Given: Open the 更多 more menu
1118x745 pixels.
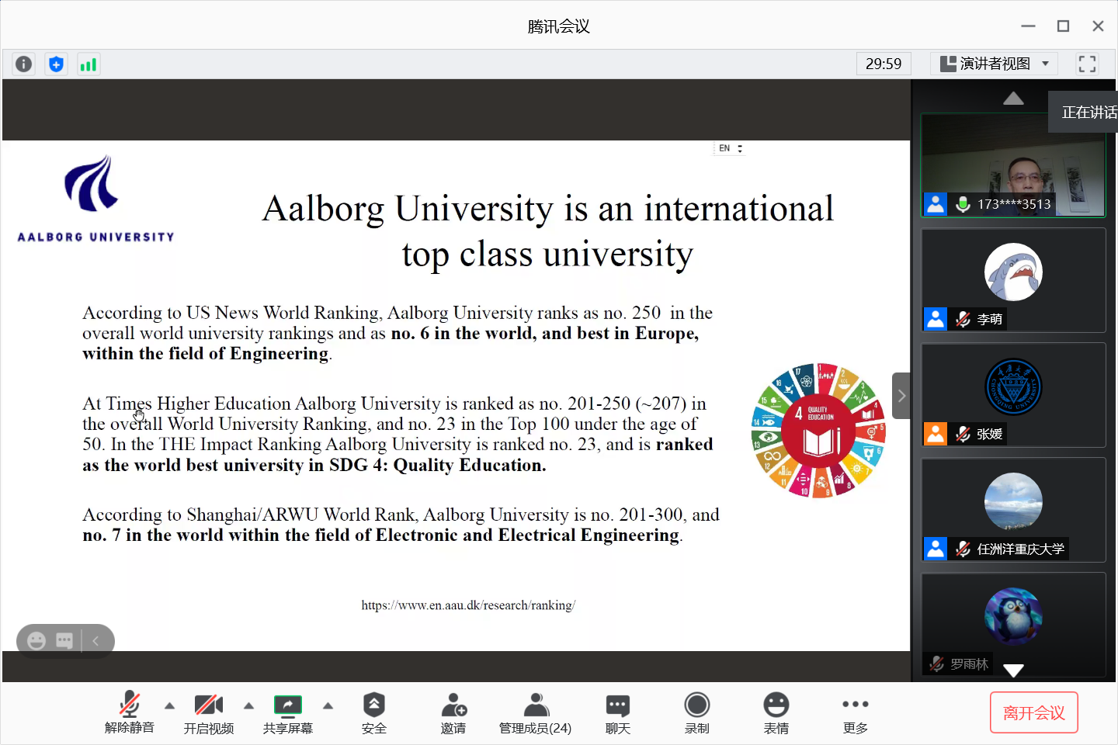Looking at the screenshot, I should point(855,712).
